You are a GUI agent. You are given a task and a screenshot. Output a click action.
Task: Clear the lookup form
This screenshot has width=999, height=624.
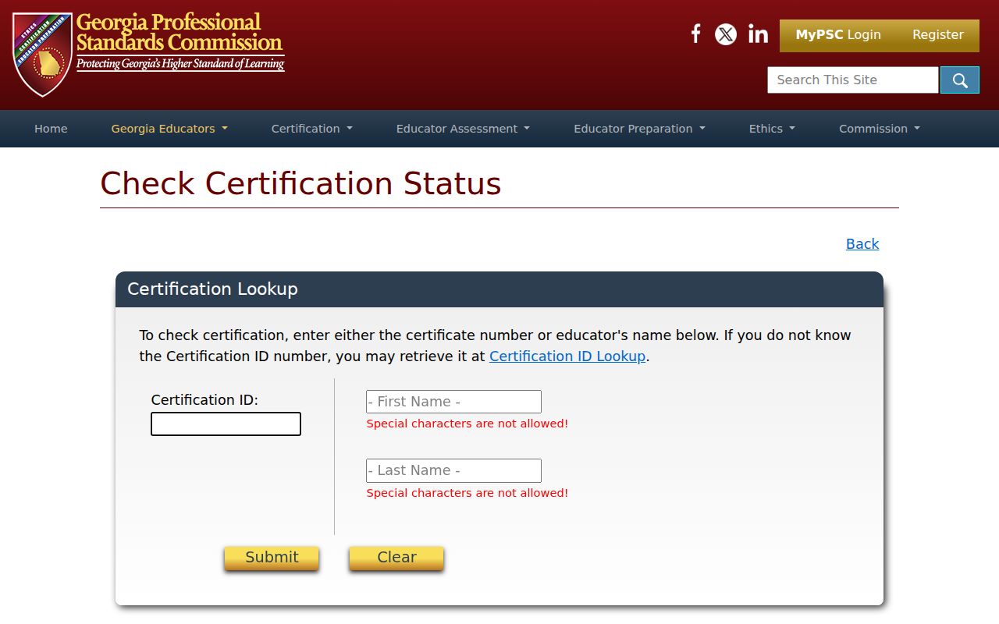click(396, 558)
